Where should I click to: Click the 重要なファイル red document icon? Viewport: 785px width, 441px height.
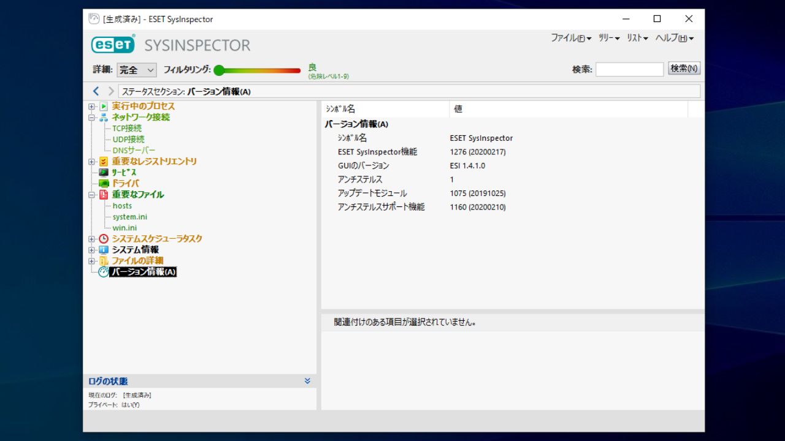pyautogui.click(x=104, y=195)
